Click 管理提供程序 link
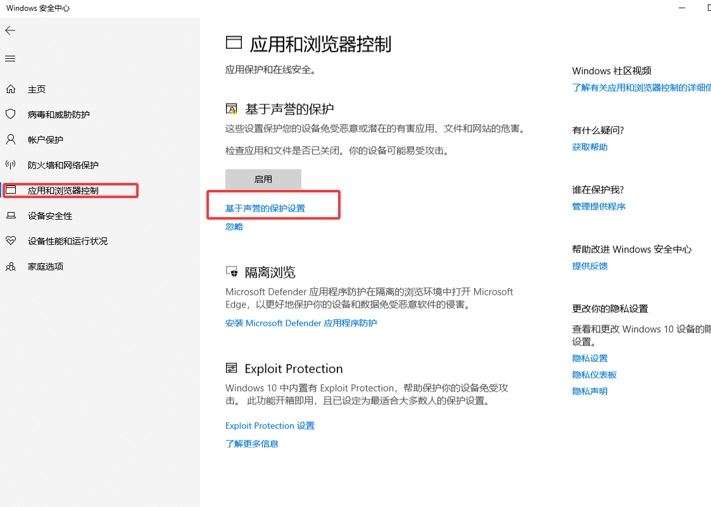 click(598, 206)
